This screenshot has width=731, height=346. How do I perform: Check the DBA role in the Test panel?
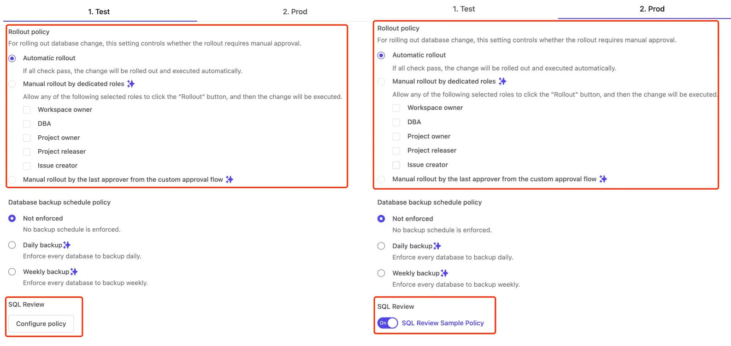[x=27, y=124]
